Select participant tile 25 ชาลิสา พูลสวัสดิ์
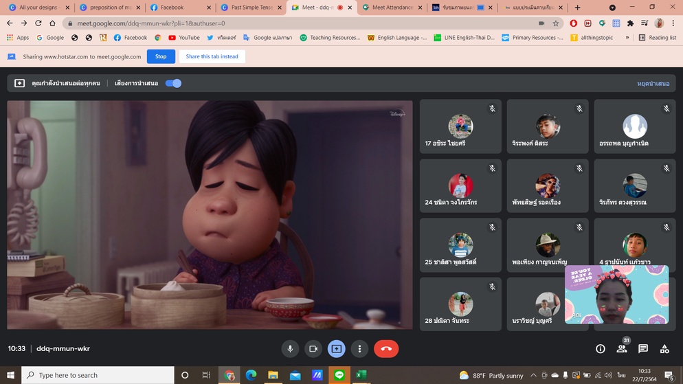Viewport: 683px width, 384px height. click(460, 245)
